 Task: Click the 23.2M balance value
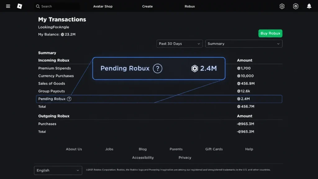70,34
